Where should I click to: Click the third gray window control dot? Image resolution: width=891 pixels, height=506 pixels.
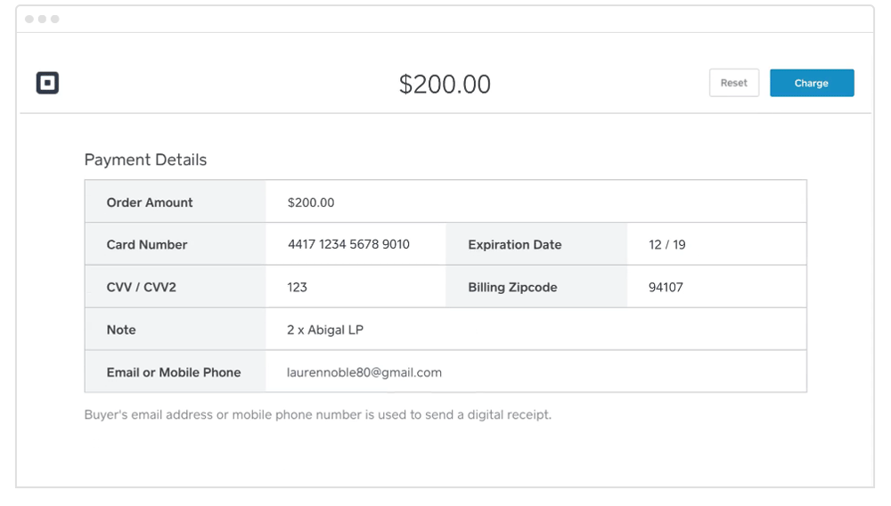[x=55, y=19]
